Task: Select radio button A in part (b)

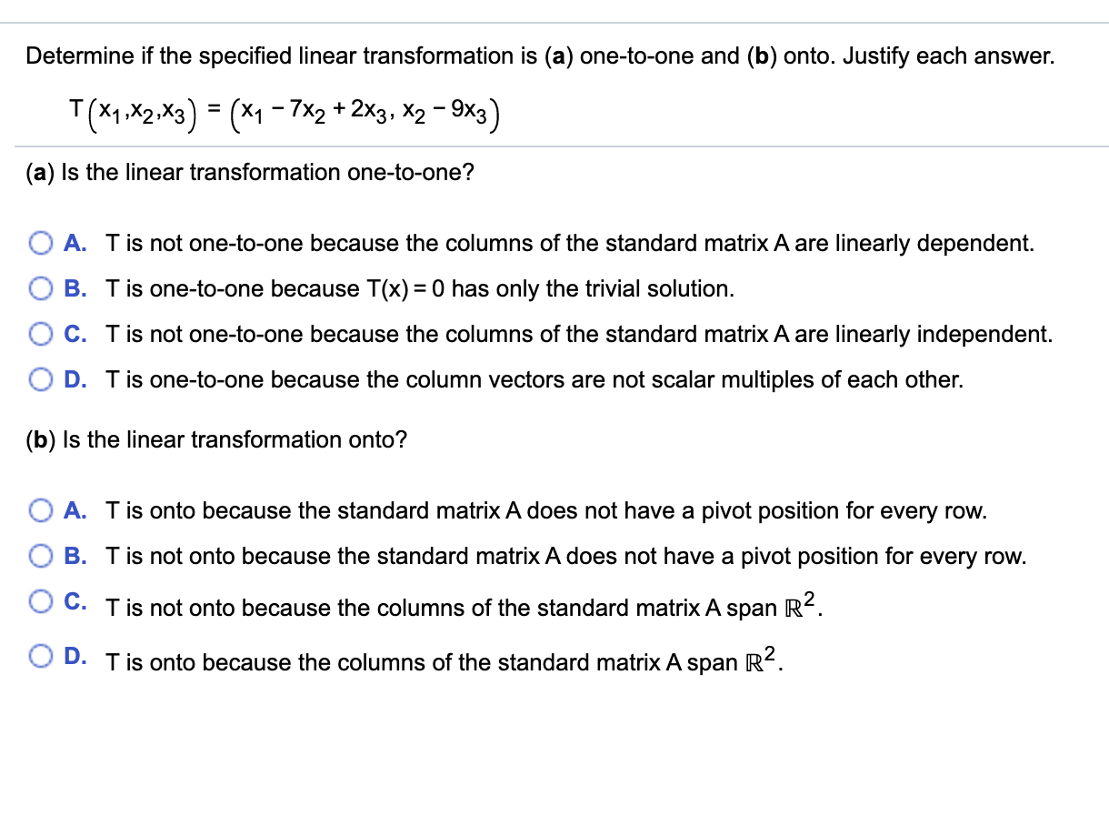Action: coord(40,510)
